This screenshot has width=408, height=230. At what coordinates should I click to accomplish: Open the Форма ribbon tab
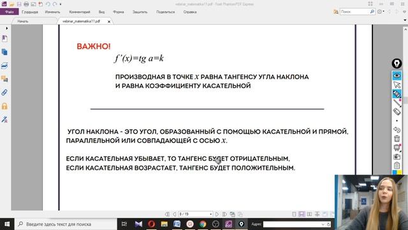(x=119, y=12)
